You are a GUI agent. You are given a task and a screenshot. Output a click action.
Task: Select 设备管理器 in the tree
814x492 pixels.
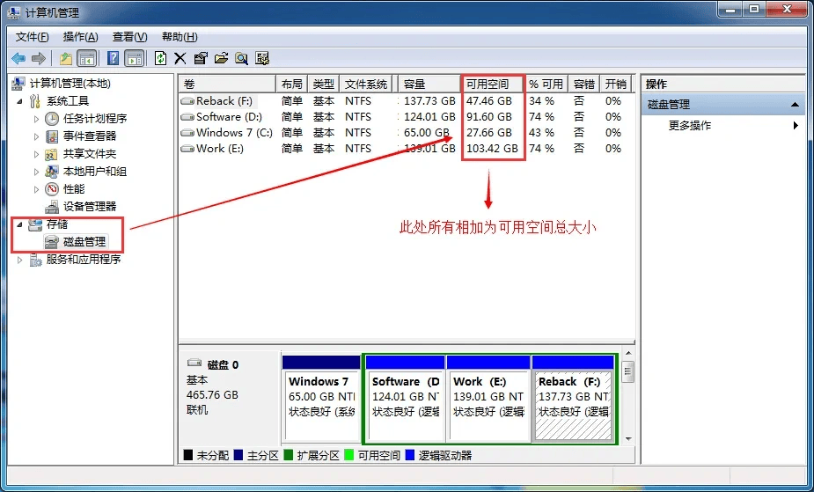[89, 207]
